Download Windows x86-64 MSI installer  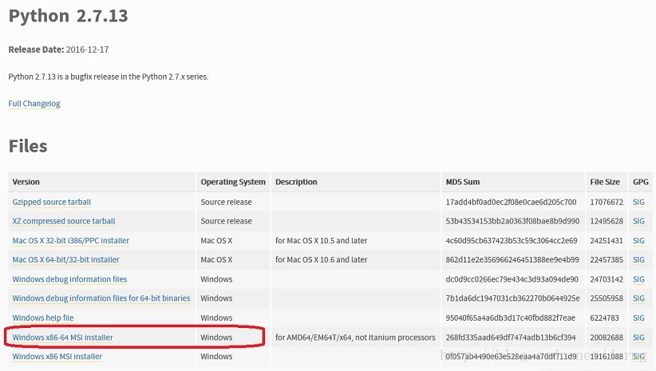pos(63,337)
